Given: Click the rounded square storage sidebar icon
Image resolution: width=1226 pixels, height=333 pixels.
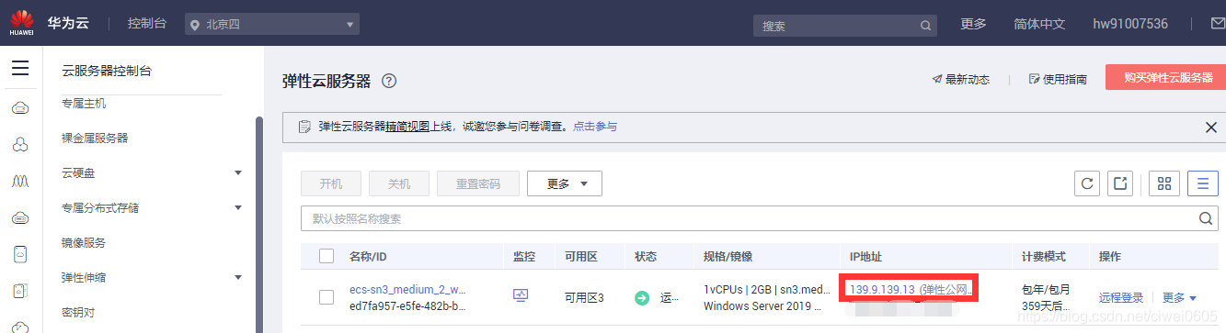Looking at the screenshot, I should coord(20,254).
